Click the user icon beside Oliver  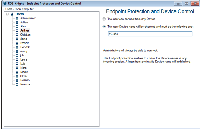17,76
